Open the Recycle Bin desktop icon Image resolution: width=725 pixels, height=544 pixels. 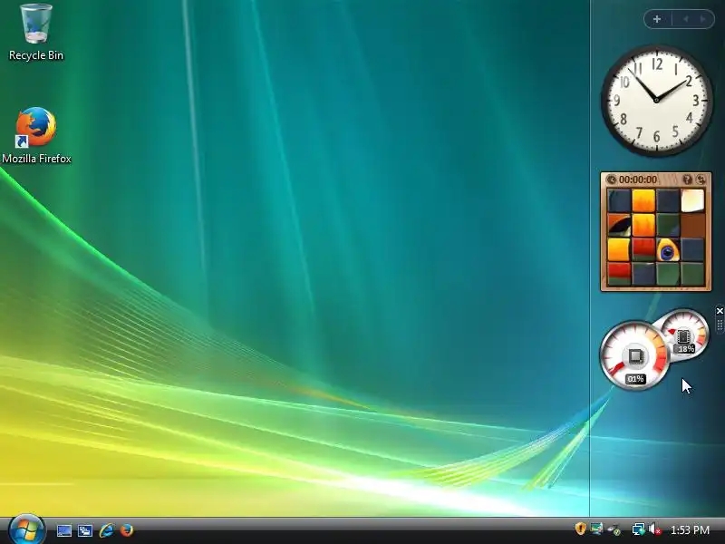(36, 33)
